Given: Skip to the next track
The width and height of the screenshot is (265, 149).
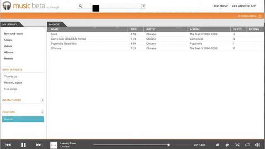Looking at the screenshot, I should [x=39, y=145].
